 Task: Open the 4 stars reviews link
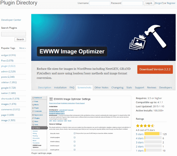click(140, 138)
